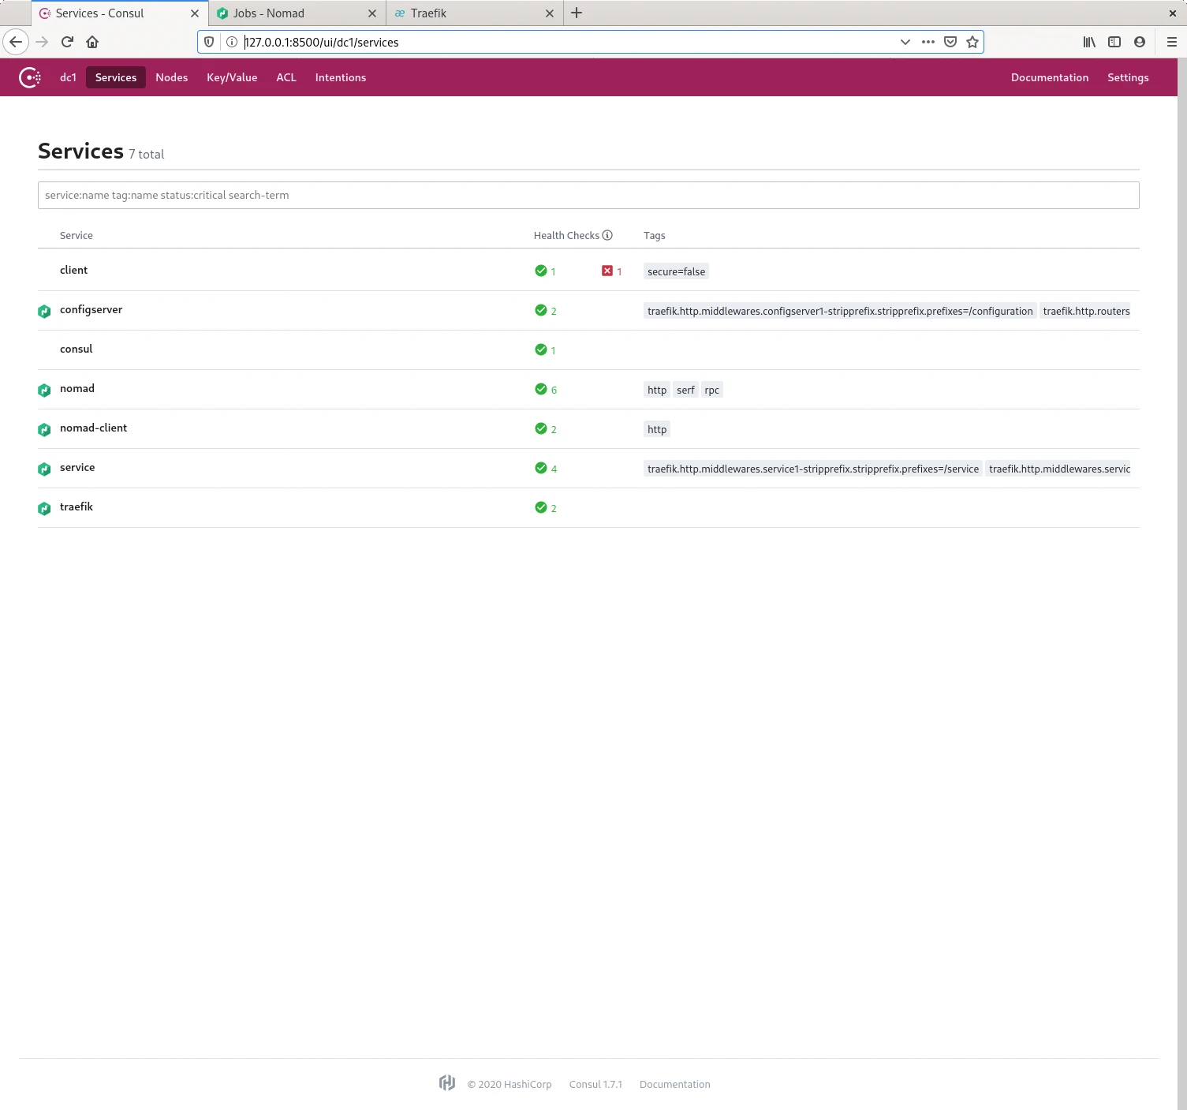Open the traefik service link
This screenshot has width=1187, height=1110.
77,506
